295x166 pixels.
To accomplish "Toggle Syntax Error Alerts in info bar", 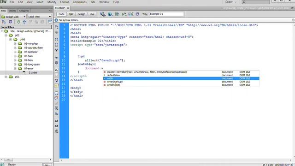I will 56,86.
